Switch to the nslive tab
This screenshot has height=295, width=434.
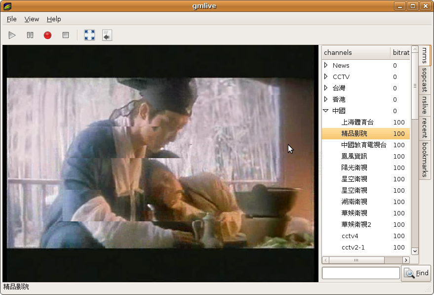tap(425, 105)
